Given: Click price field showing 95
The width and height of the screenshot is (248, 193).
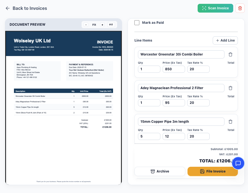Looking at the screenshot, I should pyautogui.click(x=174, y=103).
